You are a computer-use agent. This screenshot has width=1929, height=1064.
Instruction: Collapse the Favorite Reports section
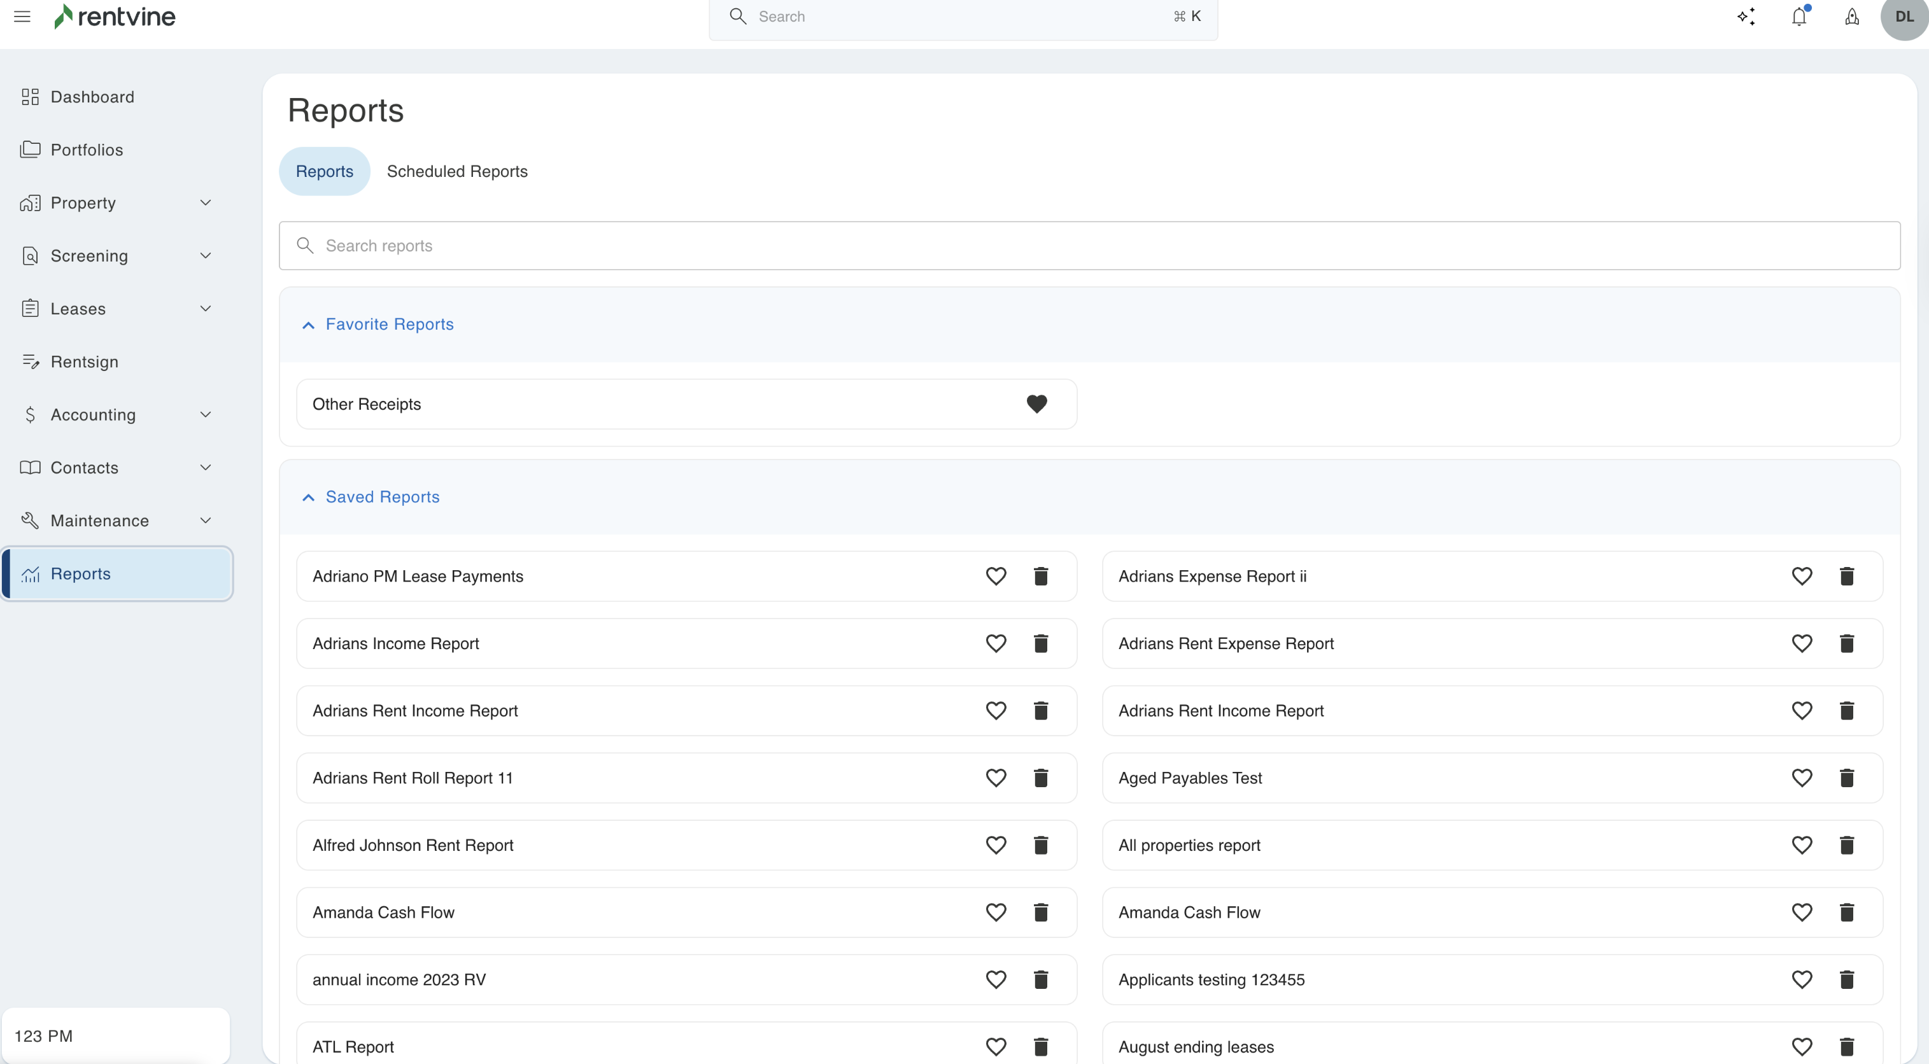[x=307, y=325]
